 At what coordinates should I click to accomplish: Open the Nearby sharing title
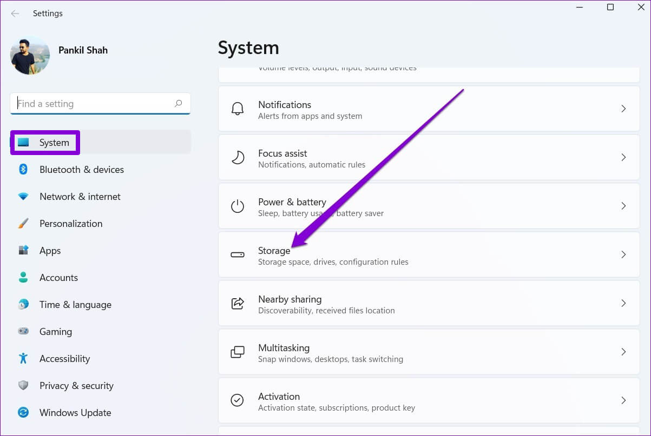290,299
